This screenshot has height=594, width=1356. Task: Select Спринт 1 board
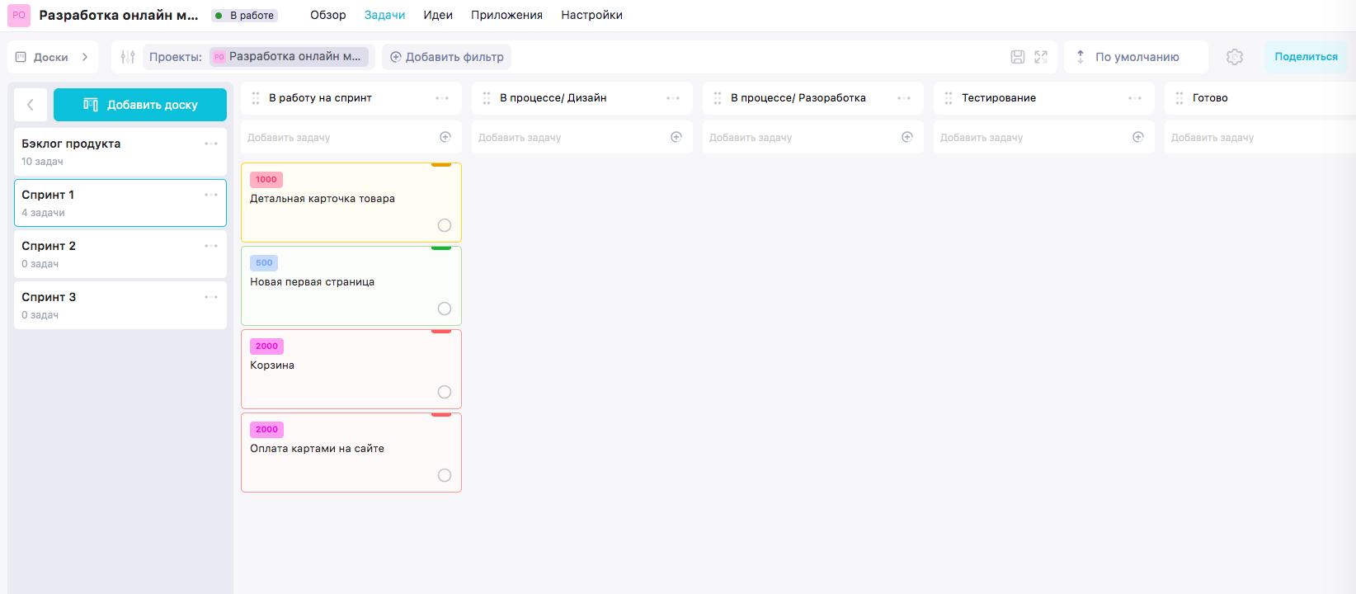(x=120, y=203)
